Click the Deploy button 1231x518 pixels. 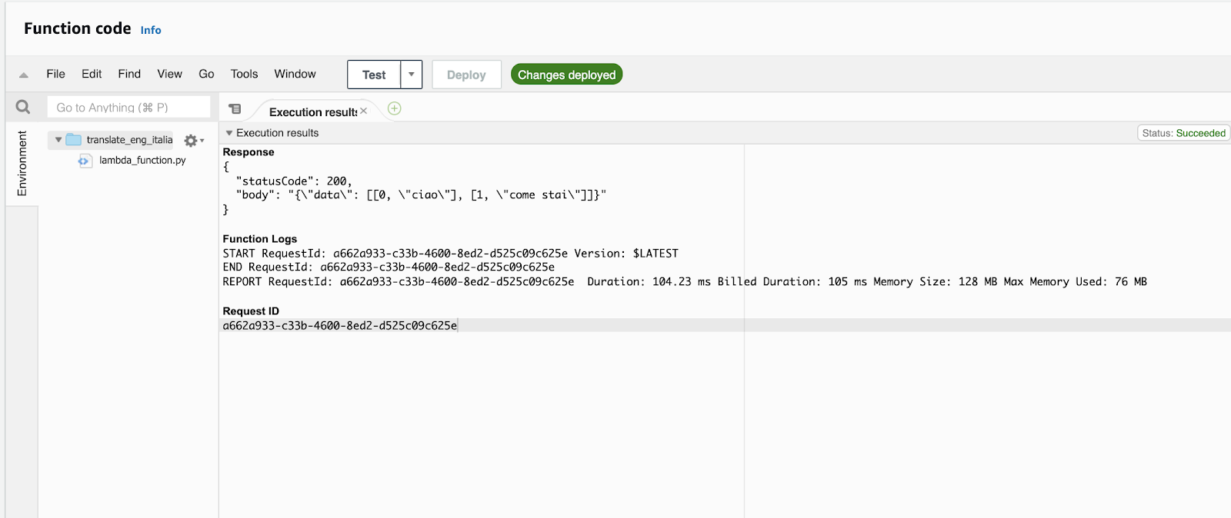(x=466, y=75)
